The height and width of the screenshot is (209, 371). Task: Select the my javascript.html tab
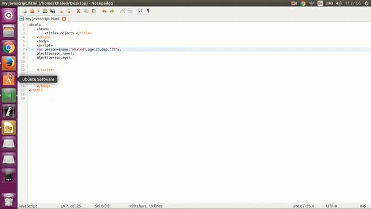point(42,19)
